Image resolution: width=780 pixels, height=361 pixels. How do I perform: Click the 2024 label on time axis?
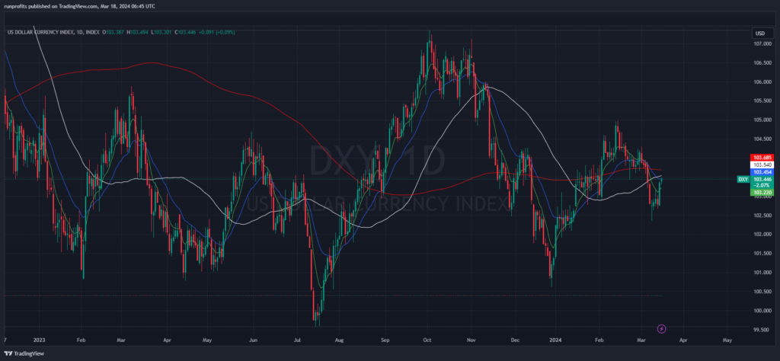tap(558, 342)
